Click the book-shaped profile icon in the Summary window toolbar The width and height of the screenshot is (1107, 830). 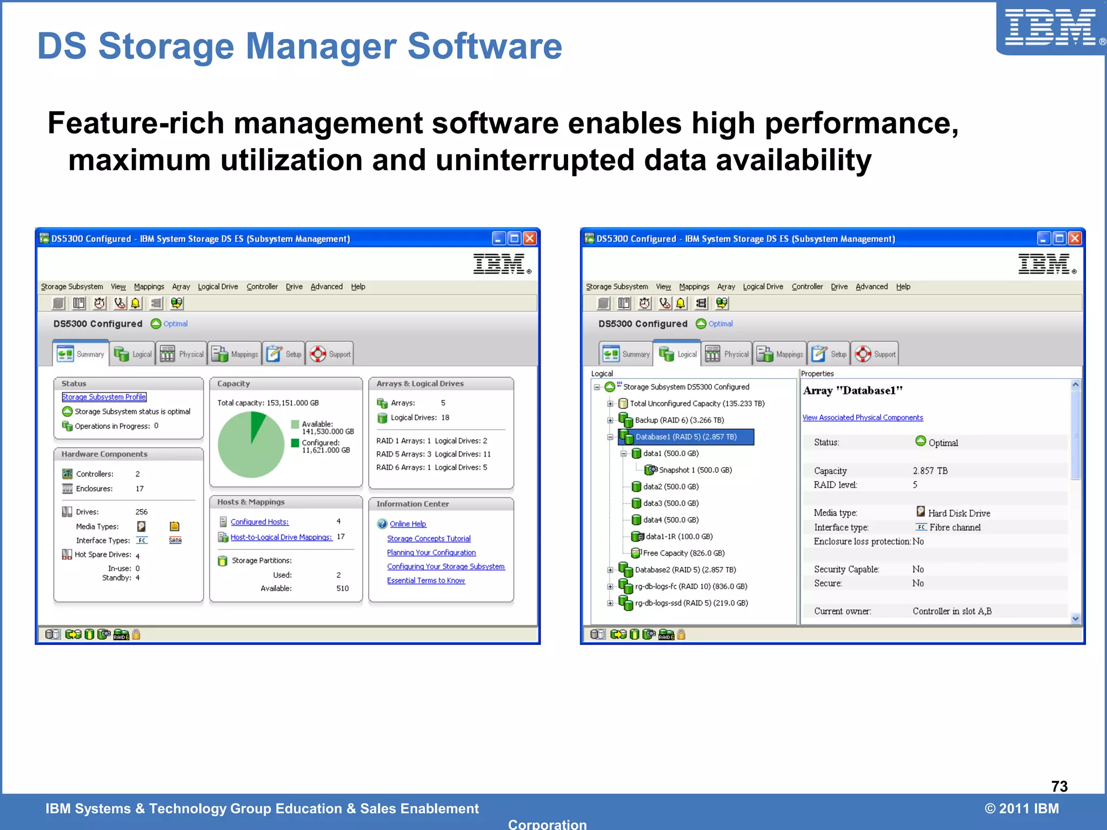(79, 303)
